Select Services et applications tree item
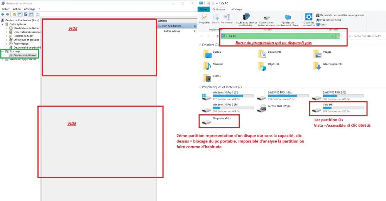This screenshot has height=201, width=386. tap(21, 59)
